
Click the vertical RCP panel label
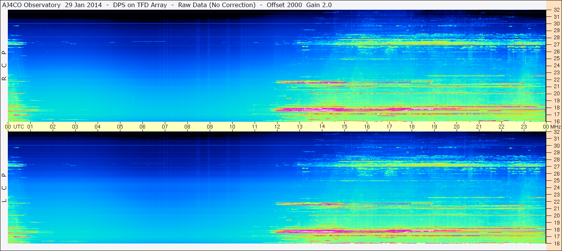(x=4, y=66)
